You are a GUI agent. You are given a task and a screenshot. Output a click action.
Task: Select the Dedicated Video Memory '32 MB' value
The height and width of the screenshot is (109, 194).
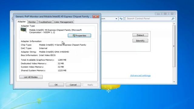pyautogui.click(x=61, y=63)
